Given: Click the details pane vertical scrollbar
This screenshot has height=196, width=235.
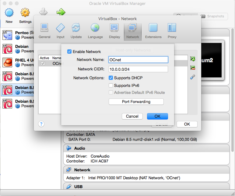Looking at the screenshot, I should [x=233, y=90].
